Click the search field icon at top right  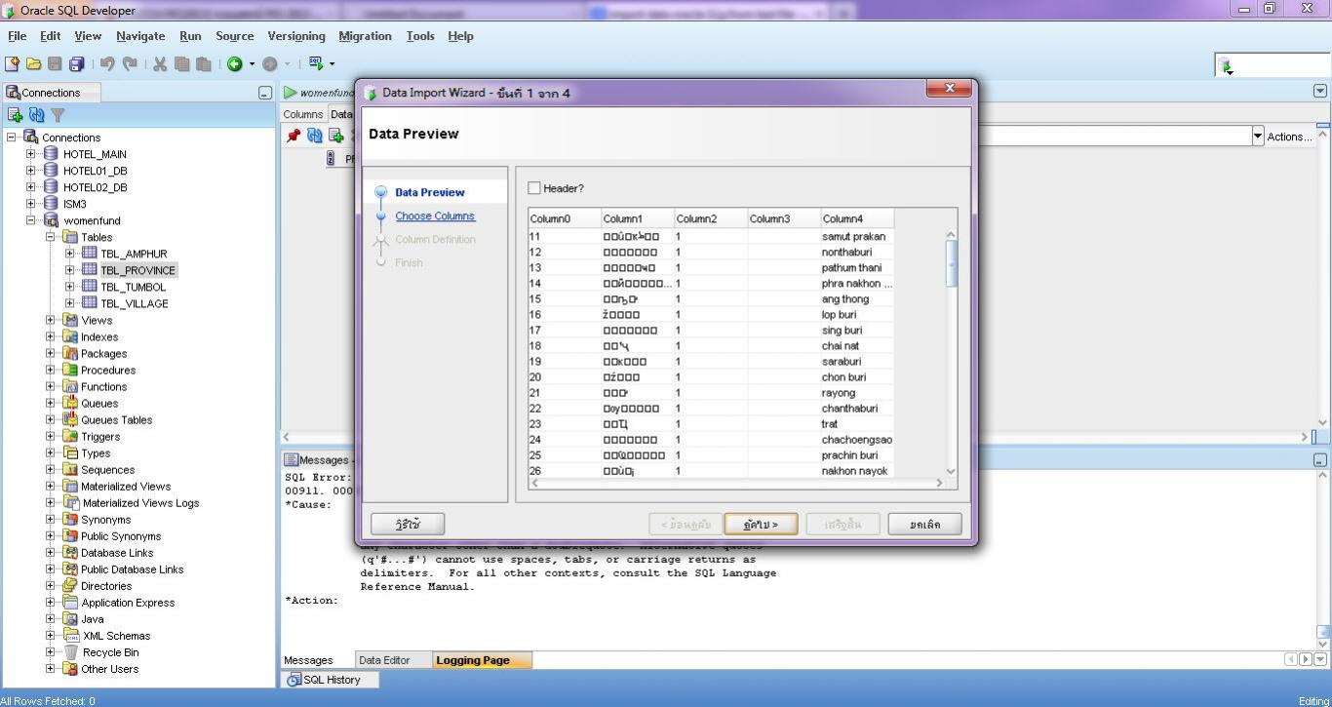pos(1226,65)
